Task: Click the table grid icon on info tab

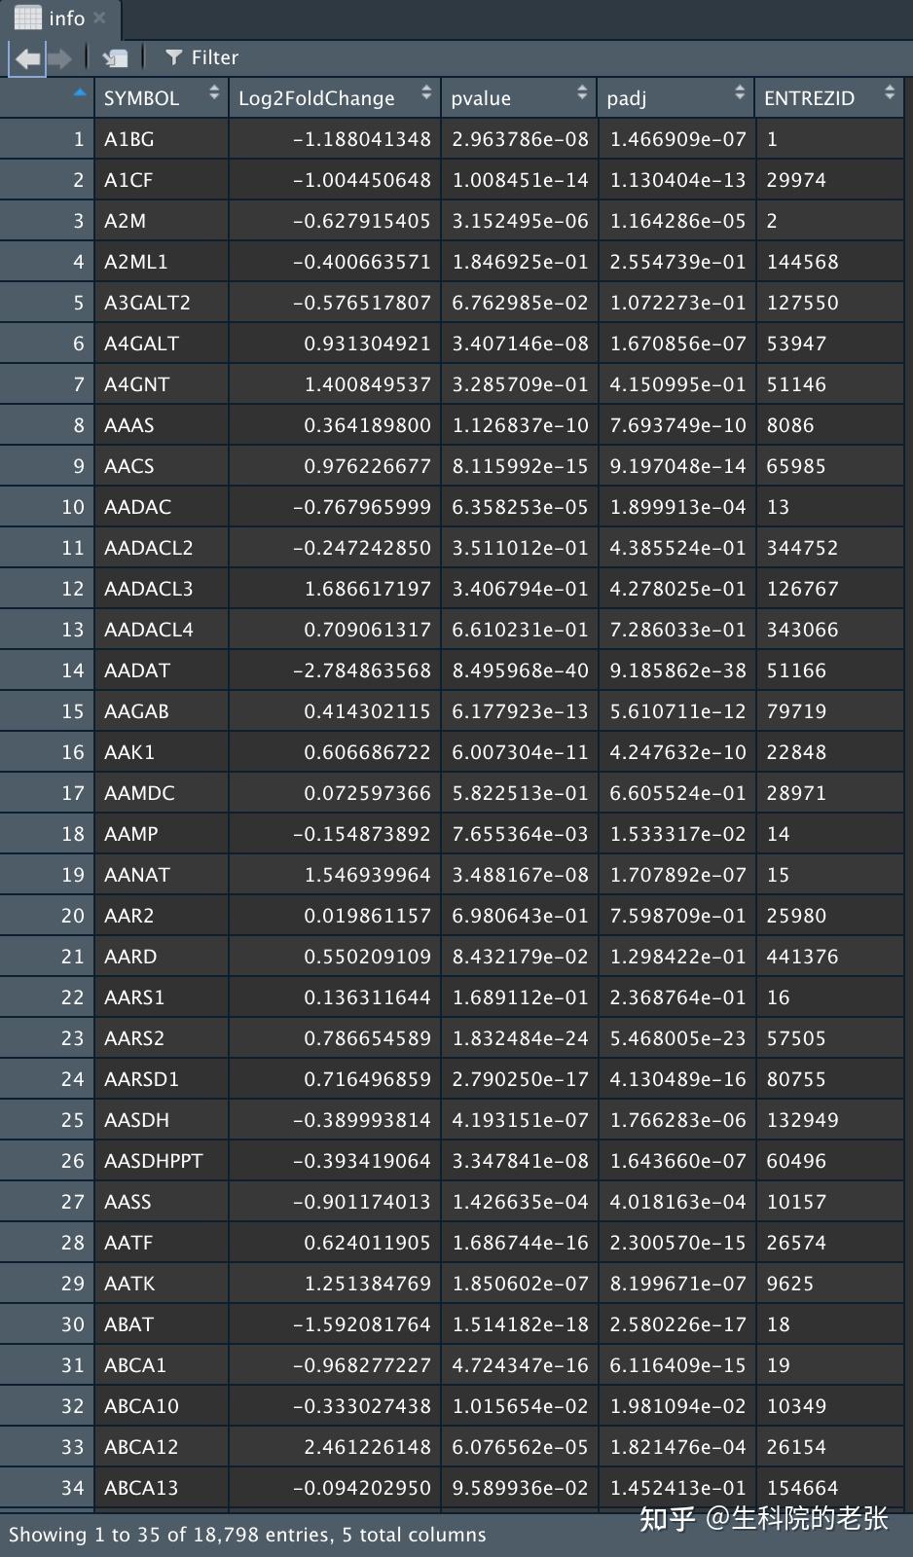Action: click(27, 18)
